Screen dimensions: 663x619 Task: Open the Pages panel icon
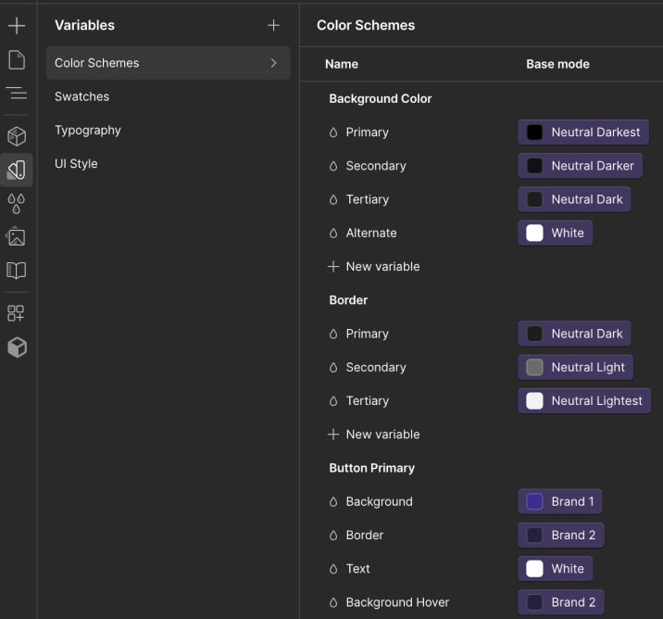pos(17,59)
